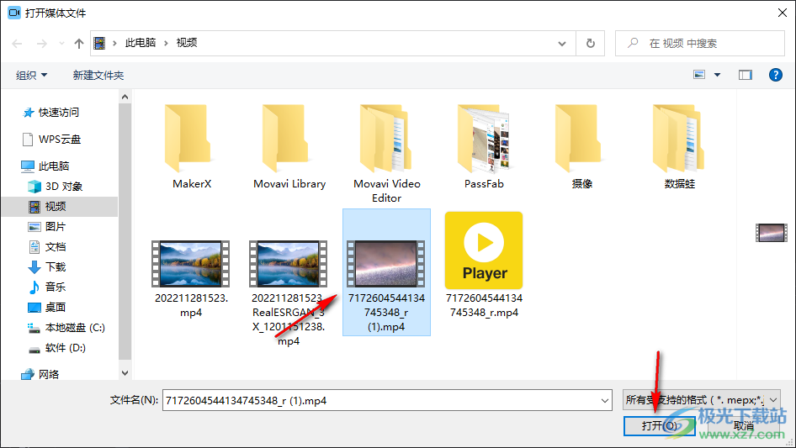
Task: Click the refresh button in address bar
Action: tap(591, 43)
